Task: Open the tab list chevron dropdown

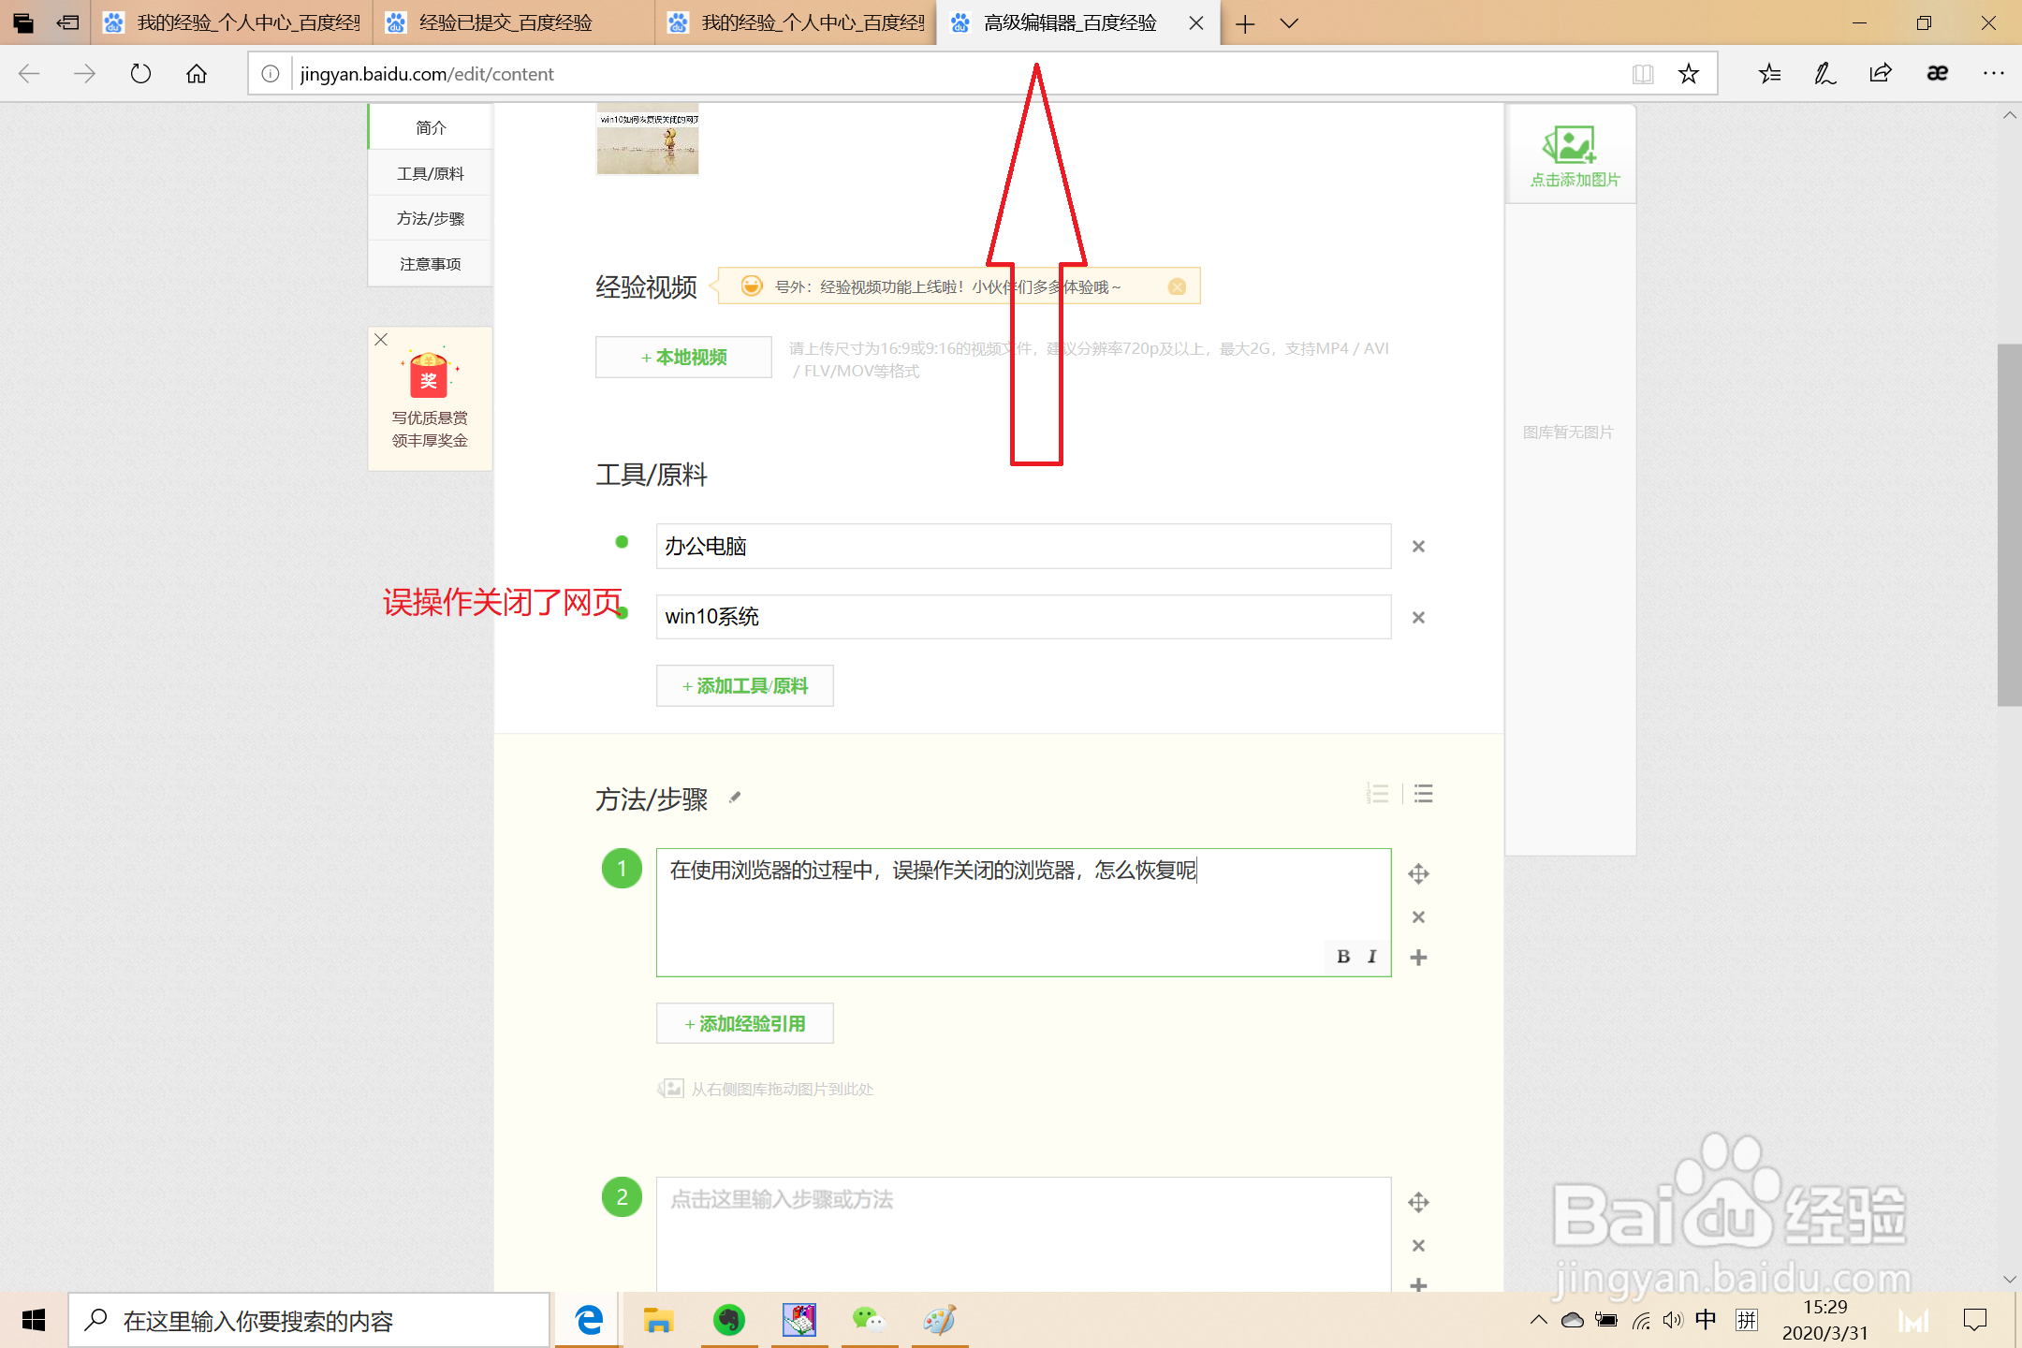Action: (x=1291, y=23)
